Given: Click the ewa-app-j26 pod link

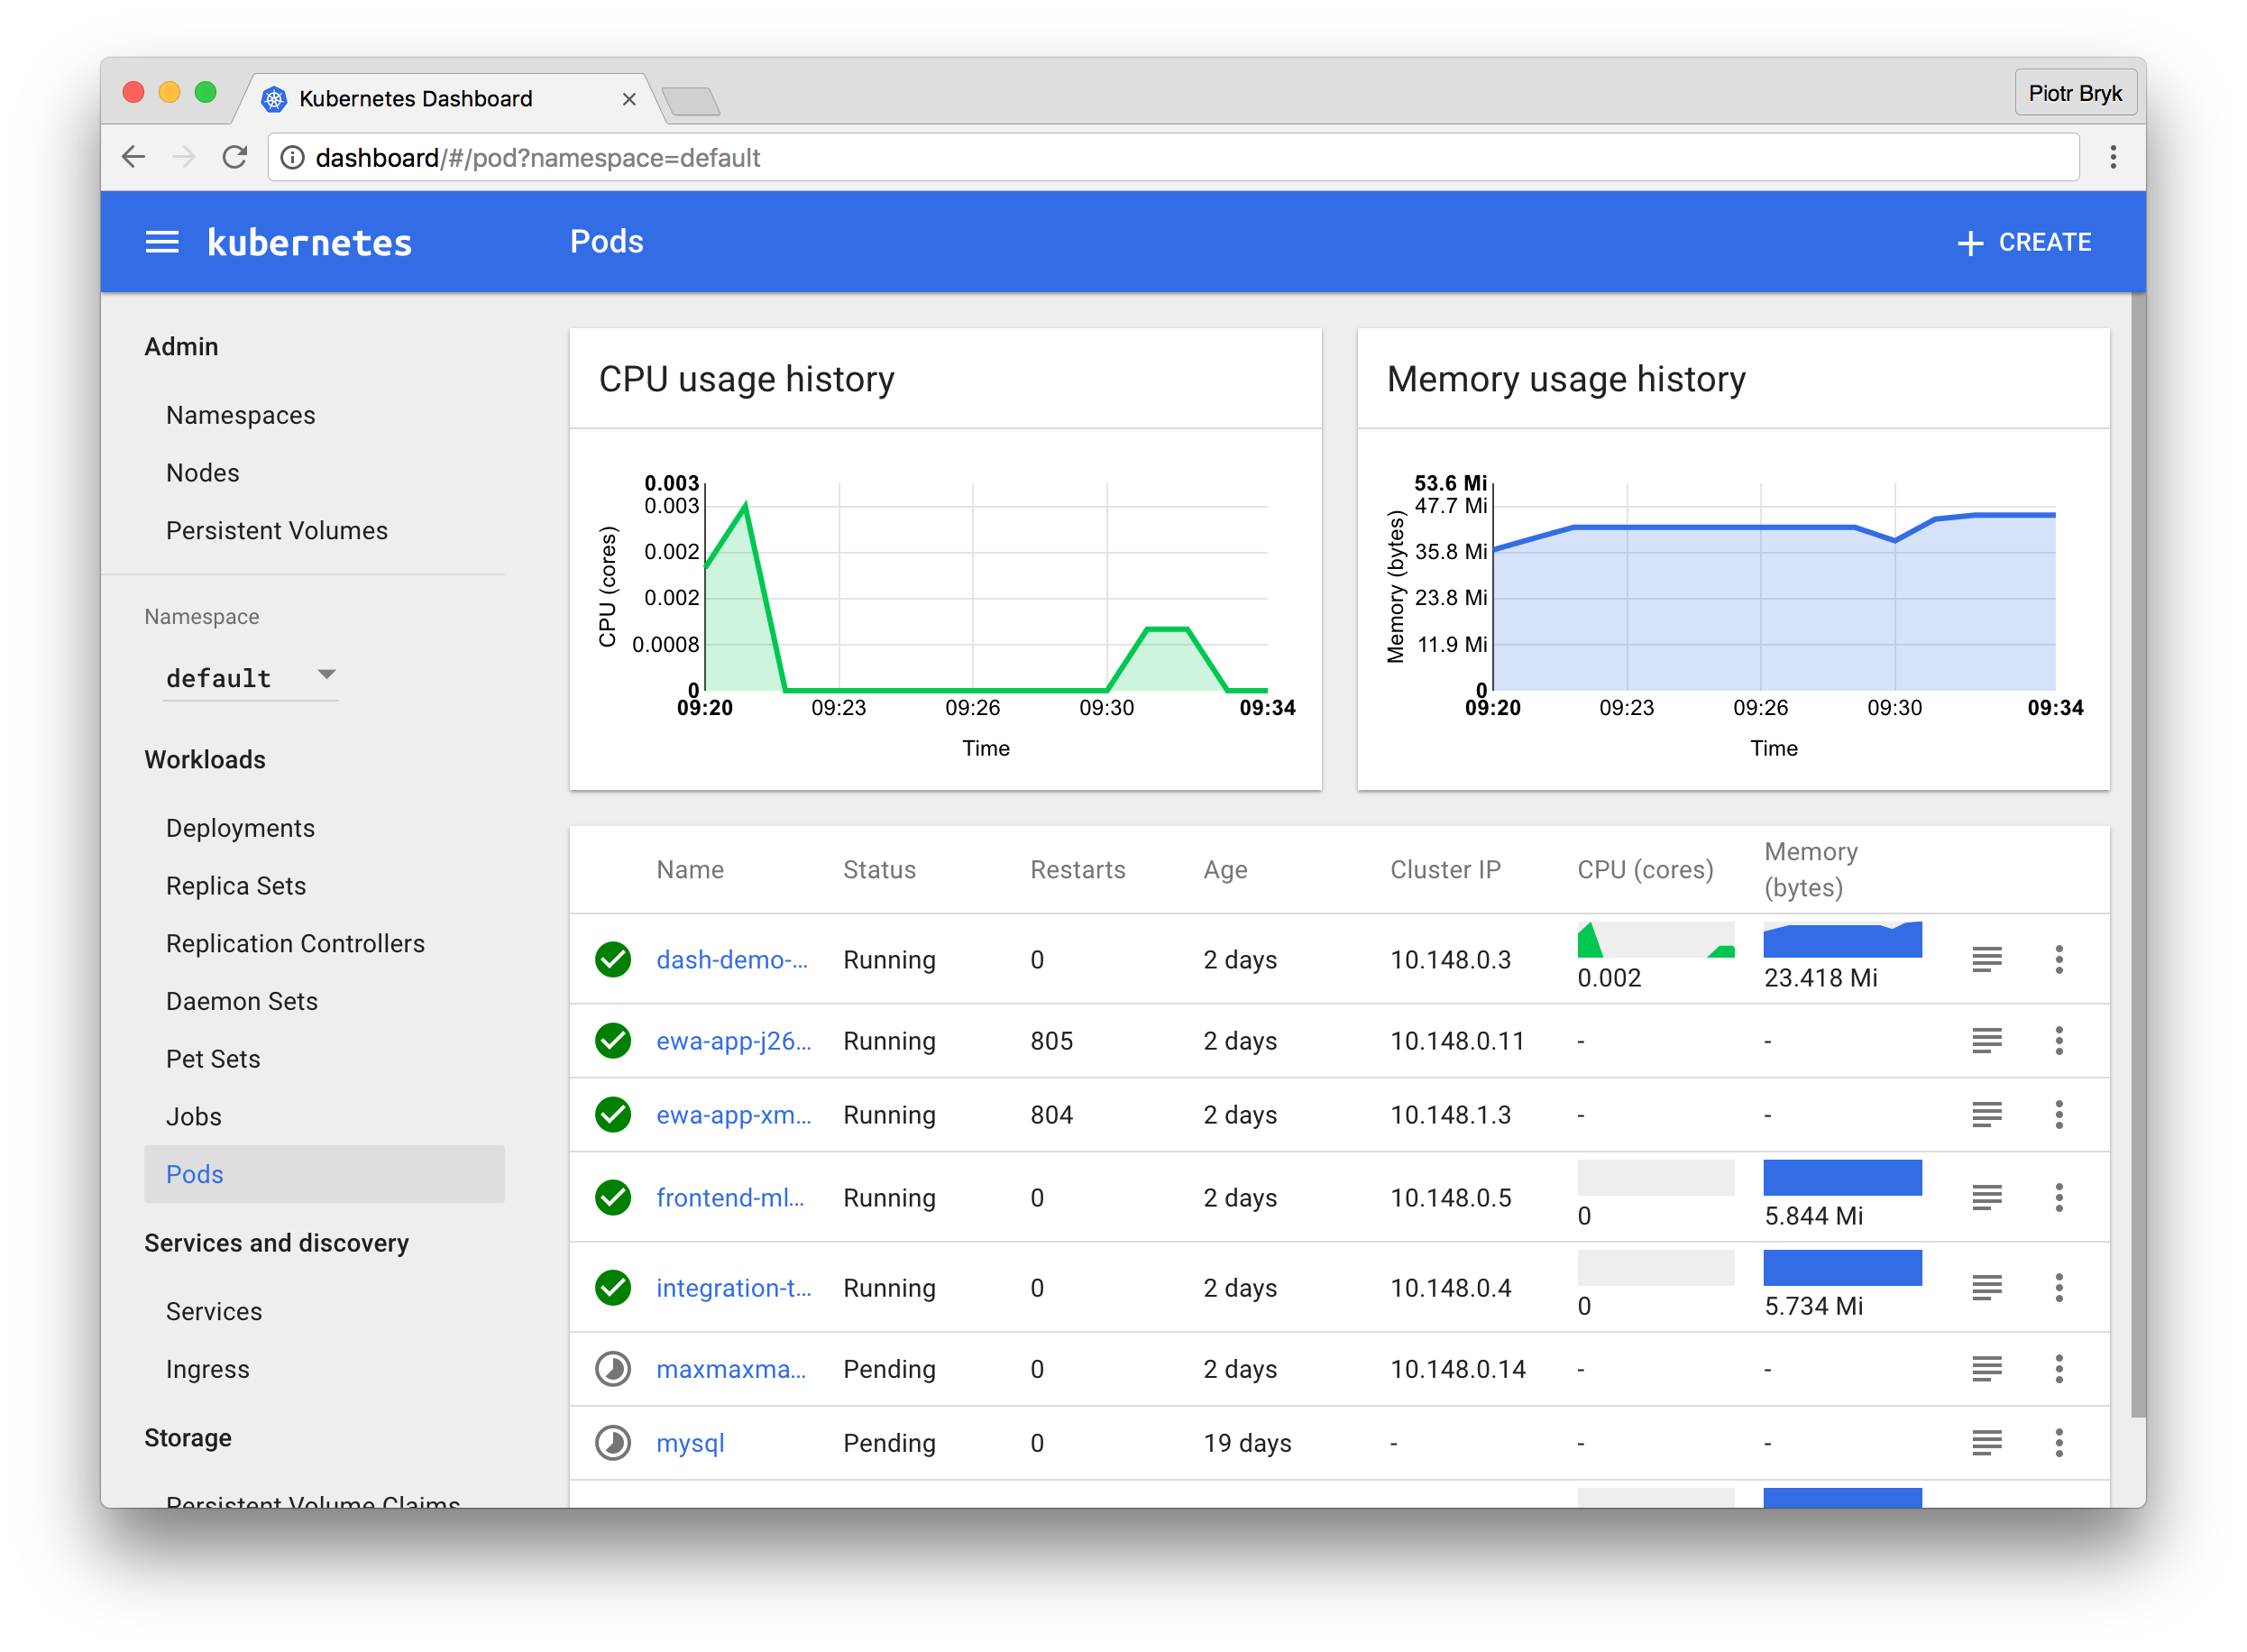Looking at the screenshot, I should 731,1040.
